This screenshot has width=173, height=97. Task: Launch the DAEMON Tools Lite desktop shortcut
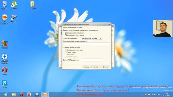pos(5,58)
